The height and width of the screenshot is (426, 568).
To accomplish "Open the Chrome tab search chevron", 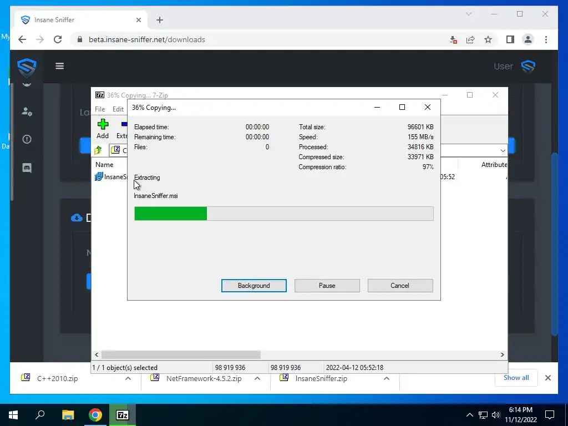I will 468,14.
